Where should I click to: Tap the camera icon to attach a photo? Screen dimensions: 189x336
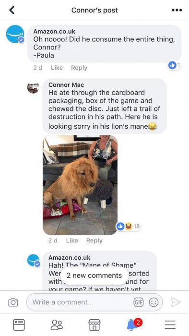[13, 302]
